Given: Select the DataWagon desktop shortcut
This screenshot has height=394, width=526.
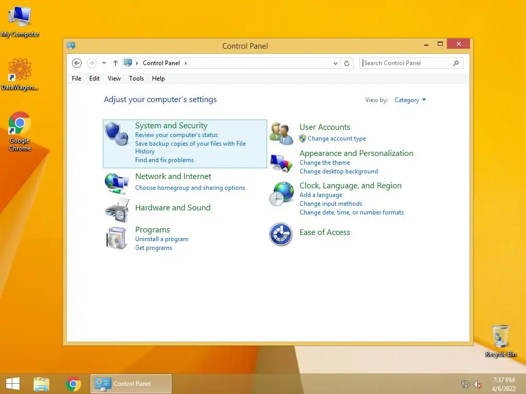Looking at the screenshot, I should click(x=20, y=74).
